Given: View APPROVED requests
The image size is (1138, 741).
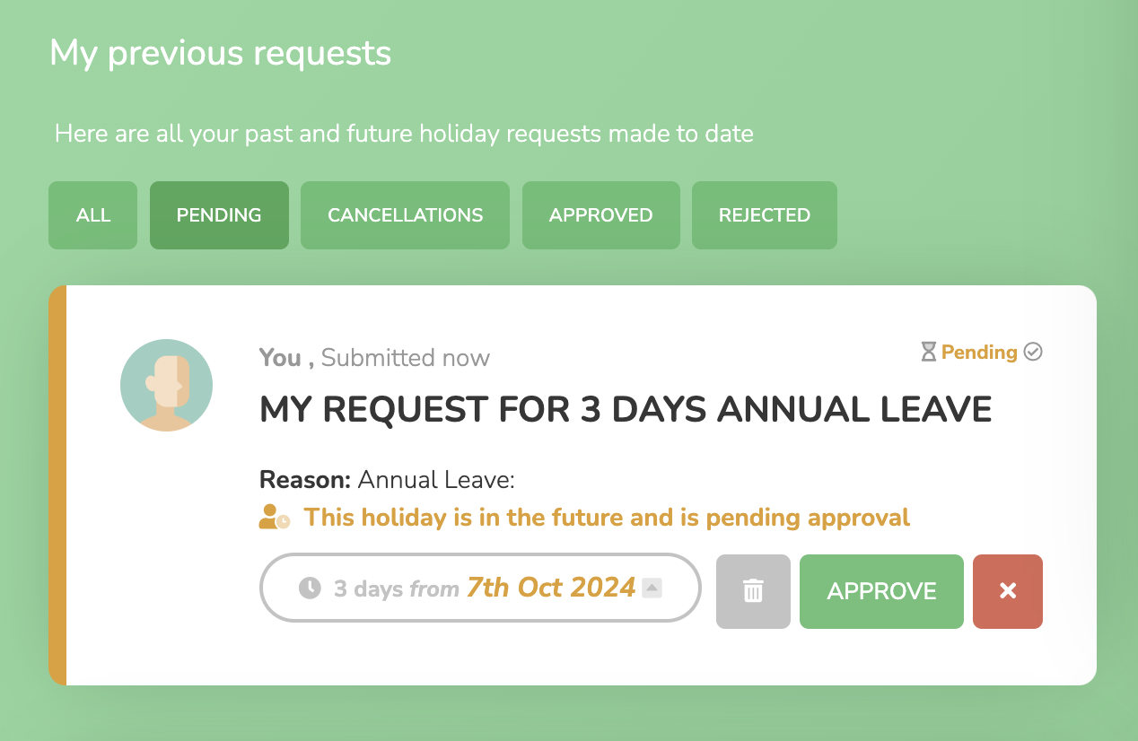Looking at the screenshot, I should 601,215.
